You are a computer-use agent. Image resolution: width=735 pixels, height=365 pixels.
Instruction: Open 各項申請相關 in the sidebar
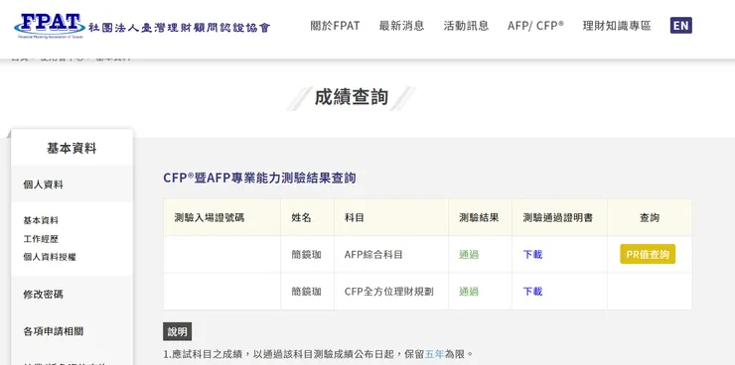(x=54, y=331)
